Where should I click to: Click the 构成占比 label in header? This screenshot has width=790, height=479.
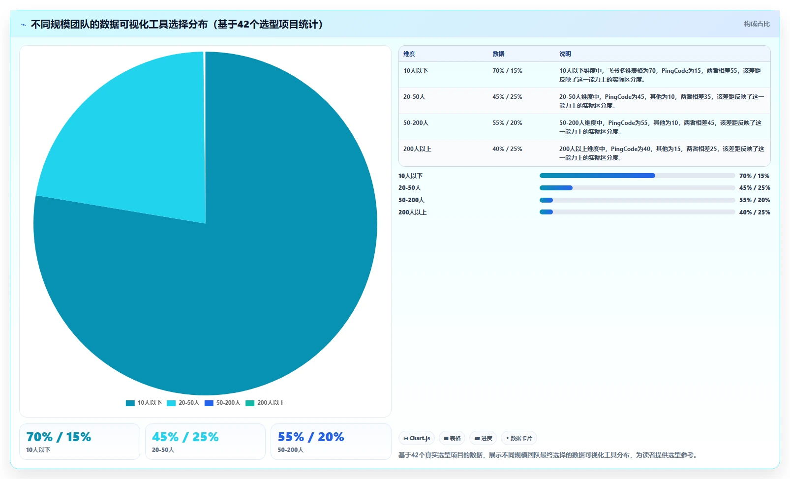[x=757, y=24]
